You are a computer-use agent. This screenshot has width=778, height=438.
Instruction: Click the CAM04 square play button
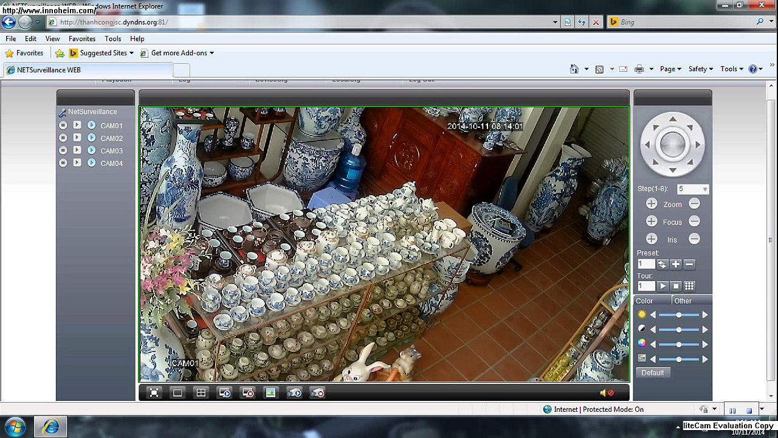coord(77,163)
